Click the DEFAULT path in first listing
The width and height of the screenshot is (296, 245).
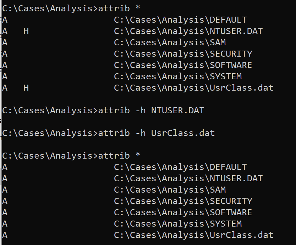pyautogui.click(x=180, y=20)
